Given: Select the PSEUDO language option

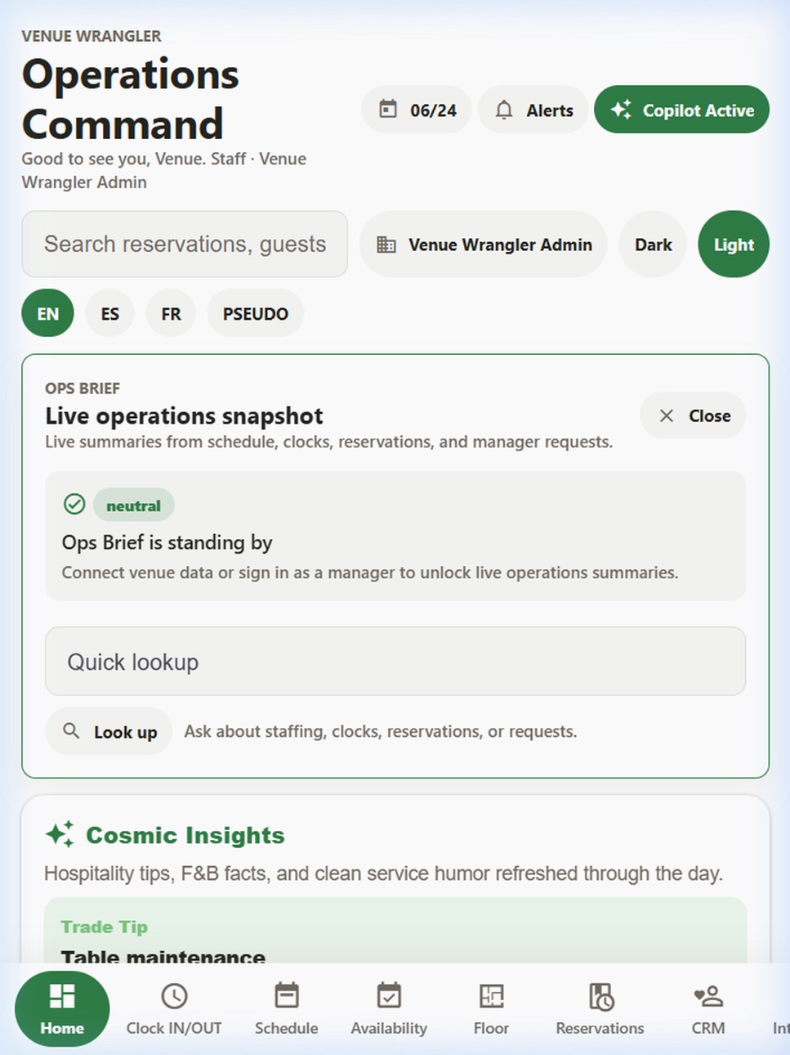Looking at the screenshot, I should click(x=256, y=313).
